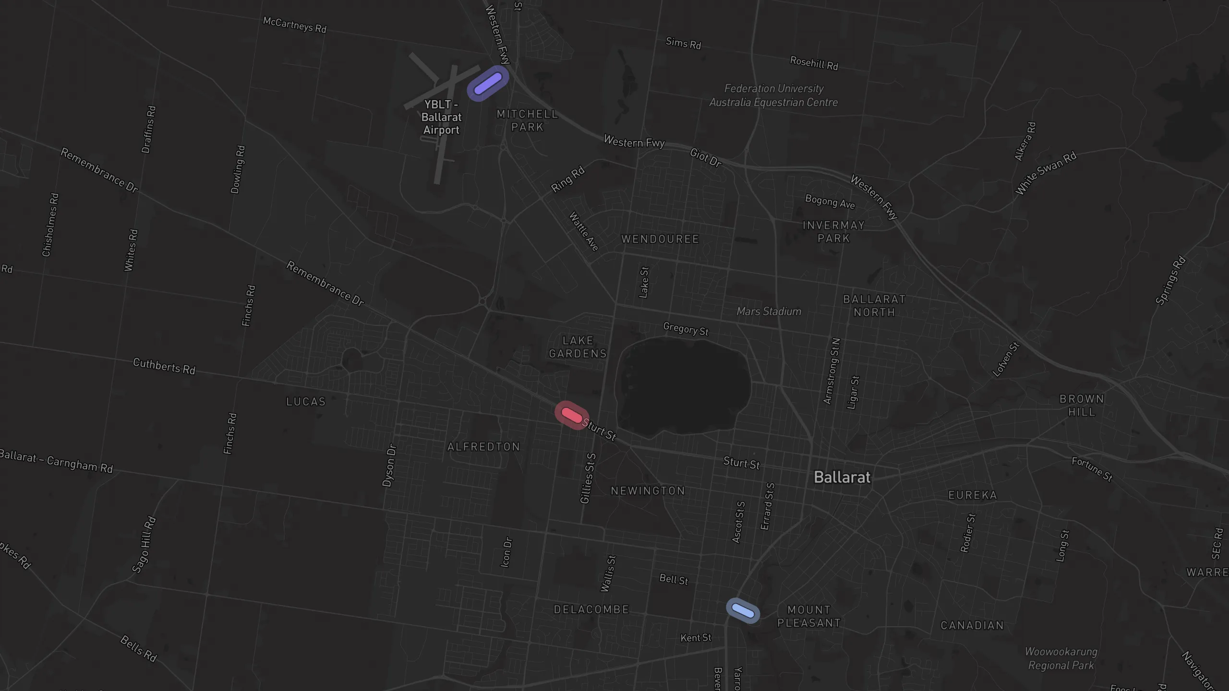
Task: Click the Bells Rd label
Action: point(138,649)
